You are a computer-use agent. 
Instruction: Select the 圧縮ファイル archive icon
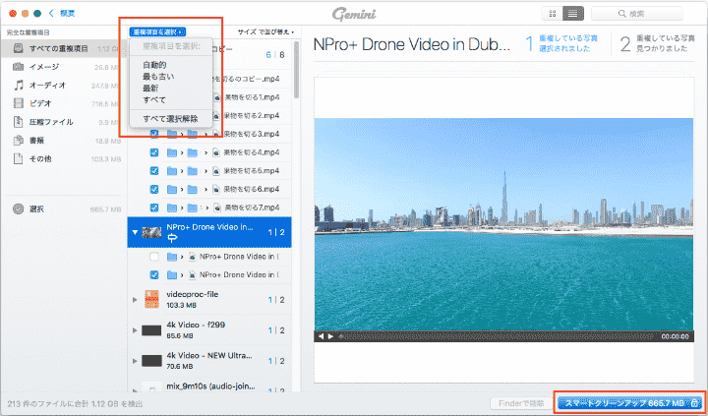(19, 122)
